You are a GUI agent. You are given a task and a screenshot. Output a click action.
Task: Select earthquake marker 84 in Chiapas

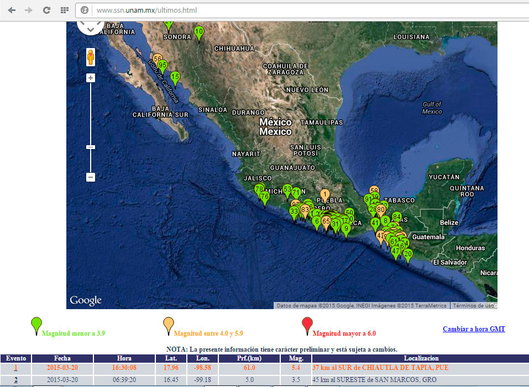[397, 216]
